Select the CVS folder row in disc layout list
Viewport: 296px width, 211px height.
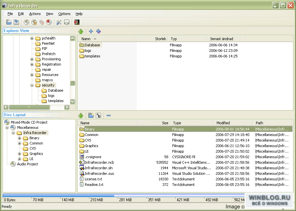coord(185,140)
